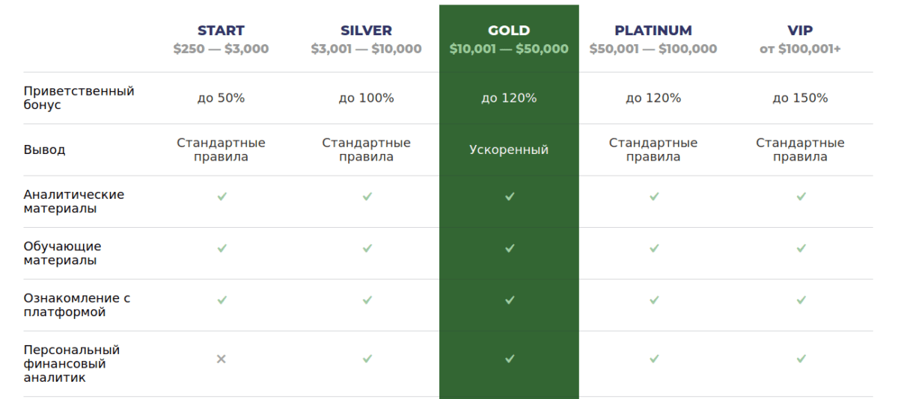Select the VIP plan heading

click(800, 31)
